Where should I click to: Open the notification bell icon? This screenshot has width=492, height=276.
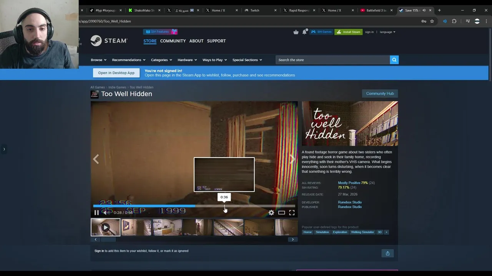pyautogui.click(x=304, y=32)
